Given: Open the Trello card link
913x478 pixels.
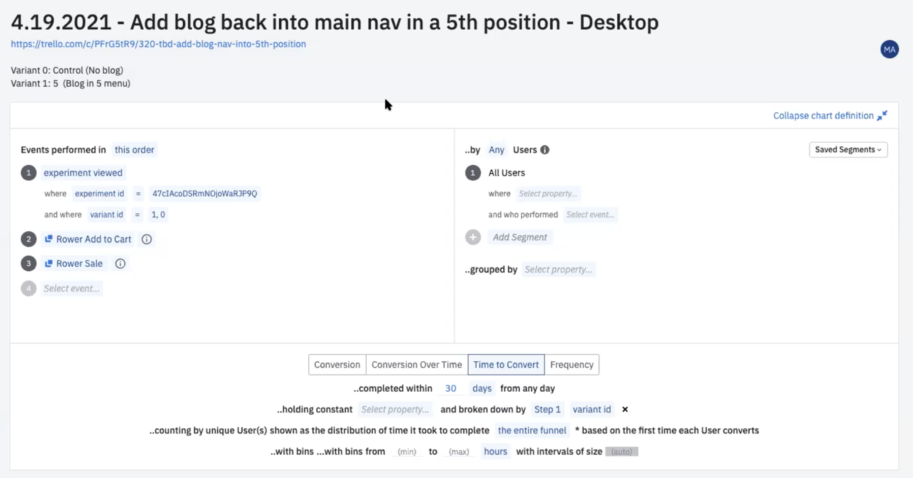Looking at the screenshot, I should [x=158, y=44].
